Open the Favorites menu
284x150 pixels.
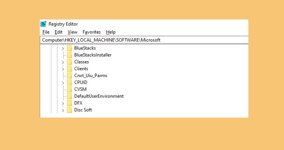91,32
